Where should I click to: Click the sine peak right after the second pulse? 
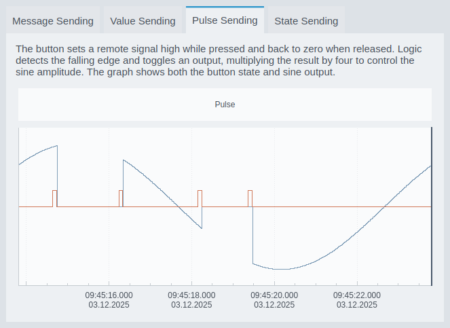click(x=124, y=160)
